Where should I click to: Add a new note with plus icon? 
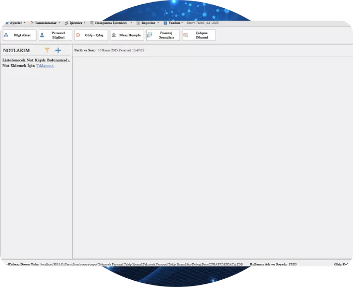pyautogui.click(x=58, y=50)
